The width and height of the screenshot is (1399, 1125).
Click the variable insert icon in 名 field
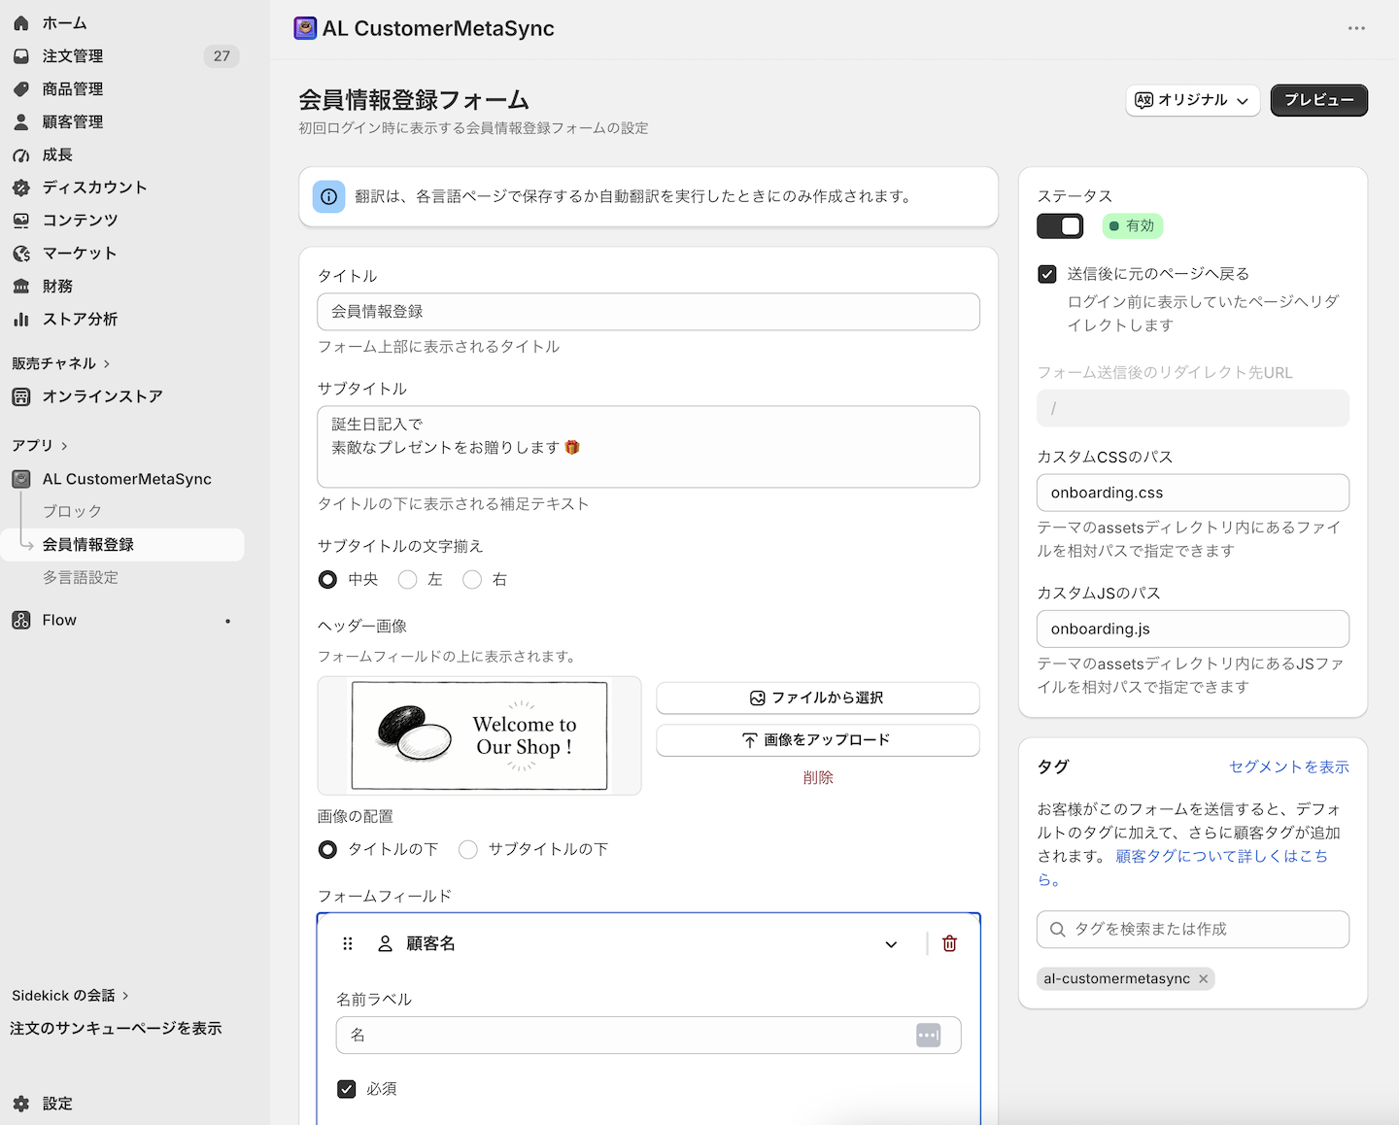point(929,1035)
